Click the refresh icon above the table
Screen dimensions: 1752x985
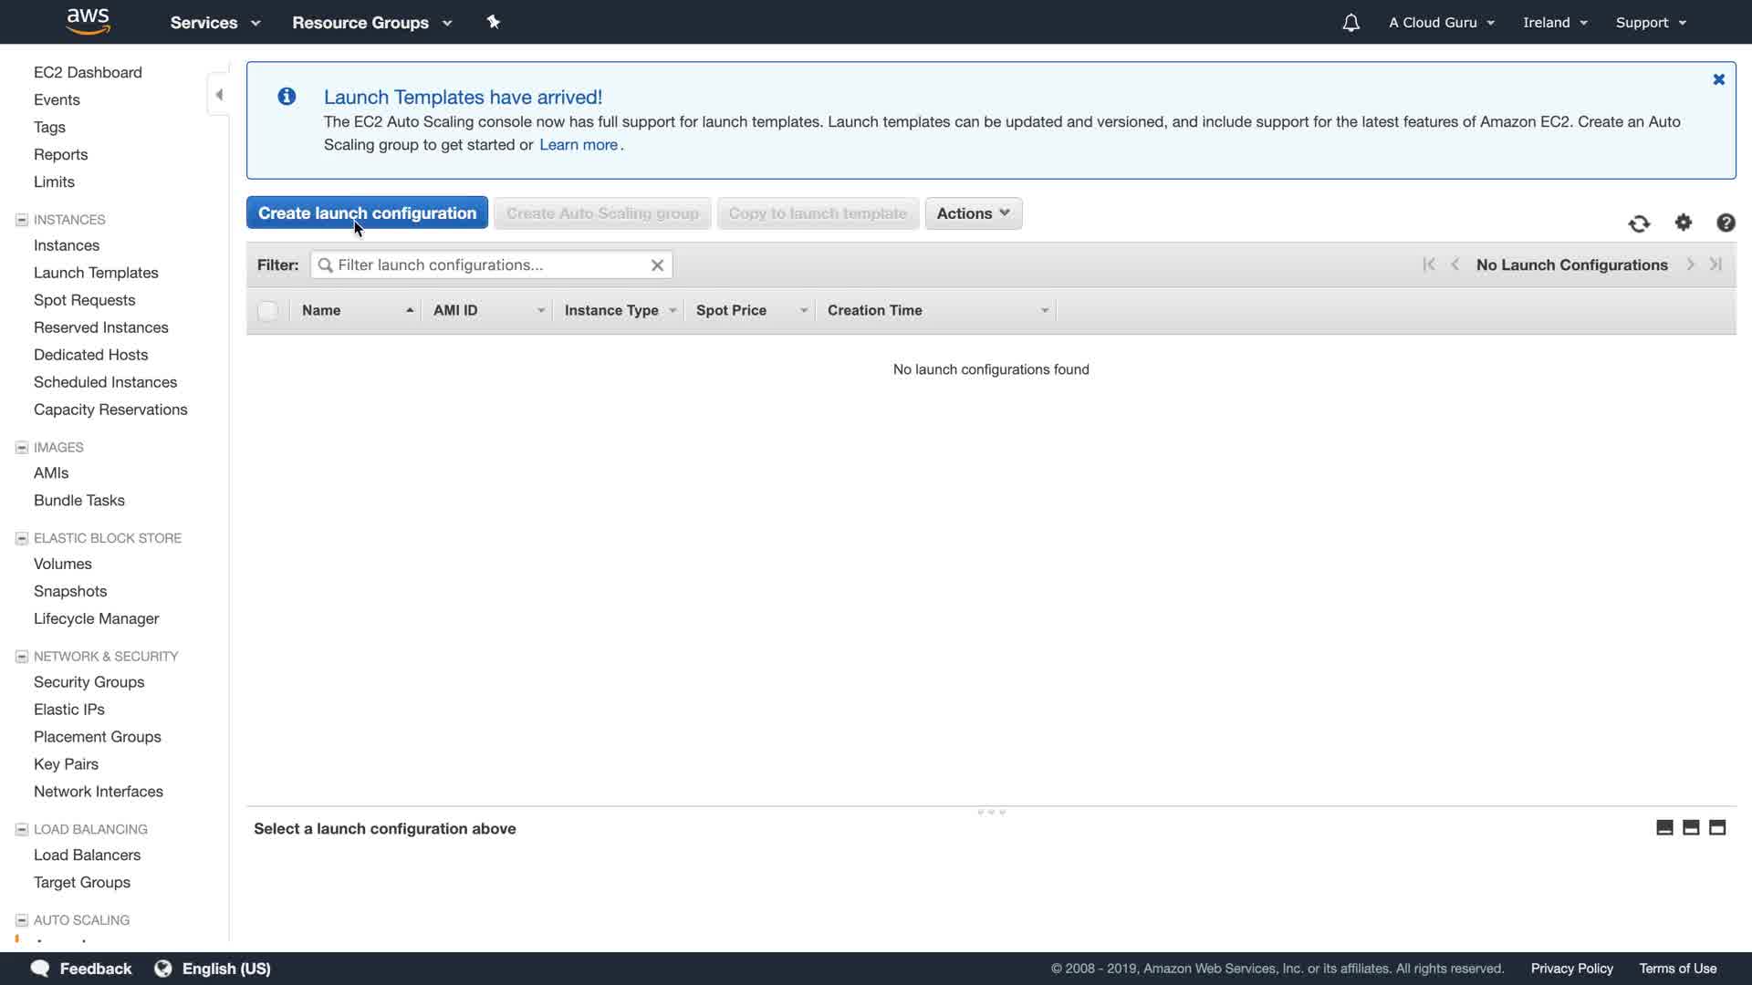point(1639,223)
